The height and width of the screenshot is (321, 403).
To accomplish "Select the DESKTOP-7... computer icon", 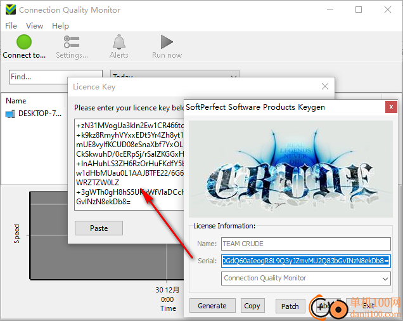I will 10,114.
